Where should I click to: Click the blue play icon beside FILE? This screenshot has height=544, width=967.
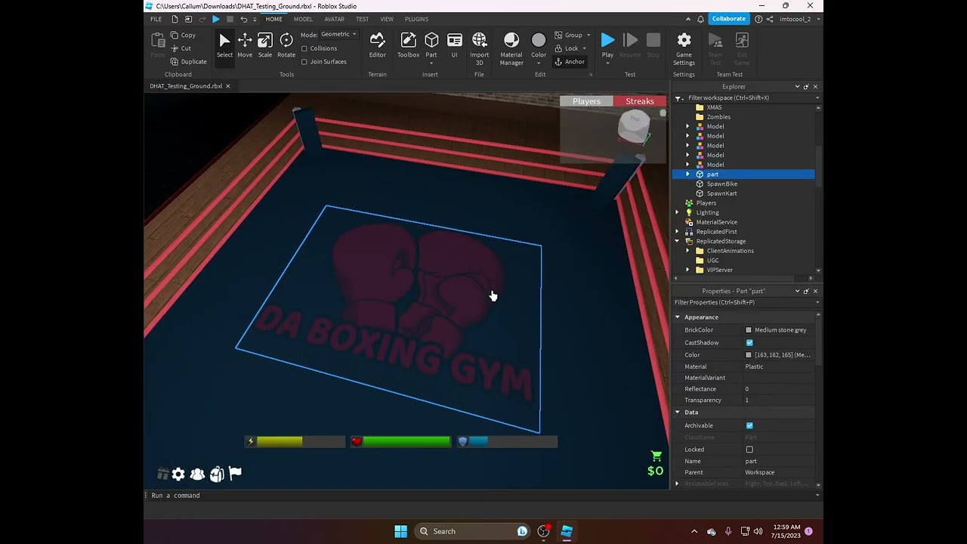(x=216, y=19)
